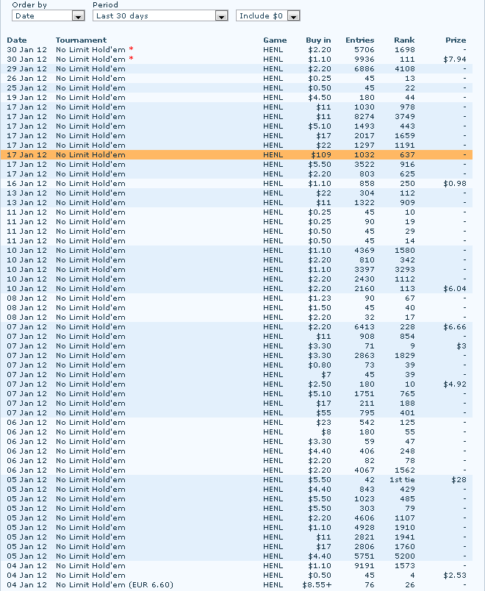This screenshot has width=485, height=591.
Task: Click rank value 112 on 13 Jan
Action: [407, 193]
